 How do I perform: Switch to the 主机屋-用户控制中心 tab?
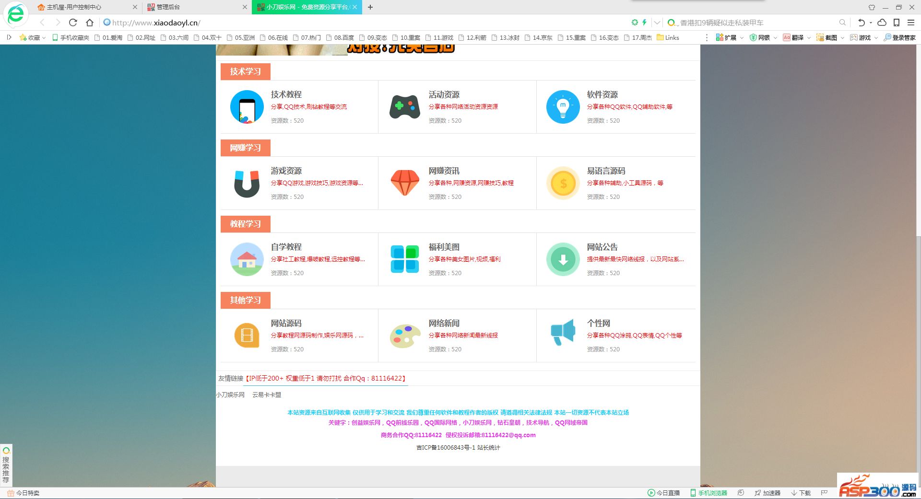tap(88, 7)
